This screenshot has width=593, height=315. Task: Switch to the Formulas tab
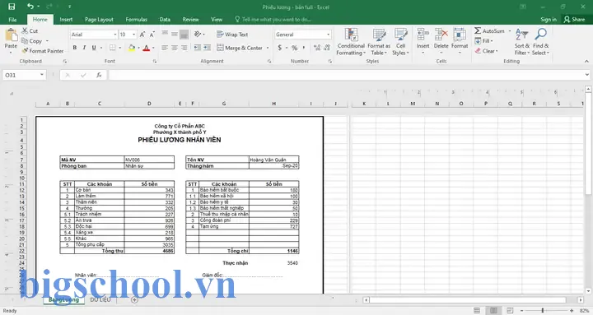pos(136,19)
